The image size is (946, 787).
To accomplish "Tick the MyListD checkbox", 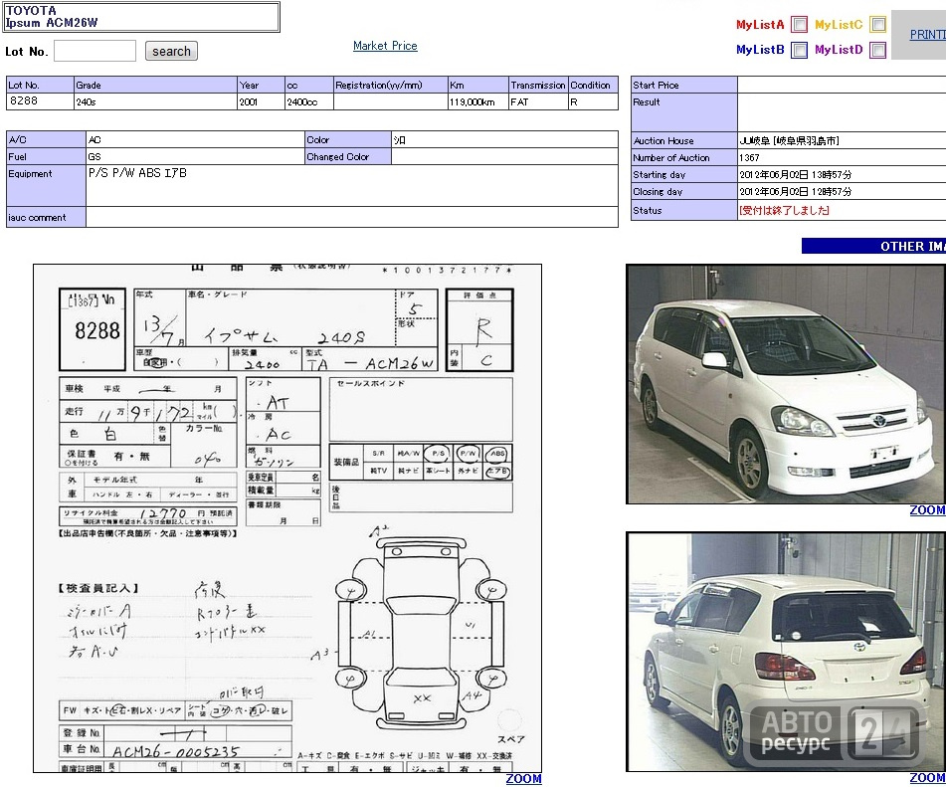I will 877,50.
